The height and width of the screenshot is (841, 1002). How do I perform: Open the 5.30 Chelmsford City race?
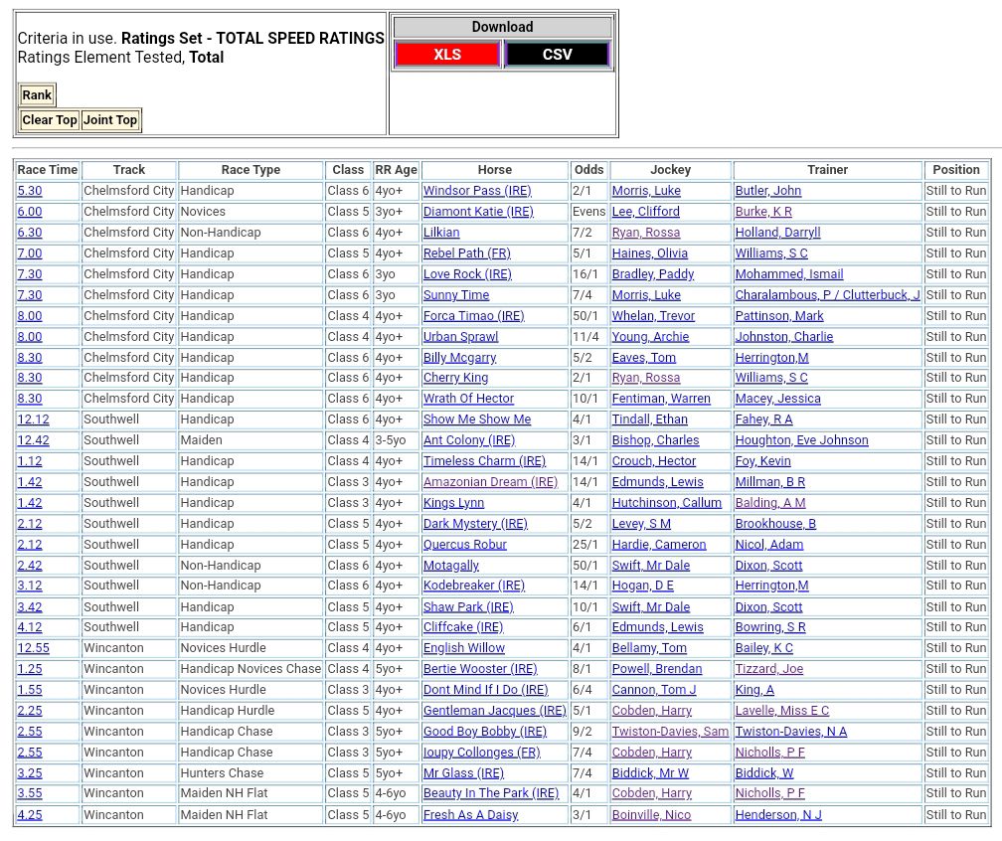pos(30,191)
